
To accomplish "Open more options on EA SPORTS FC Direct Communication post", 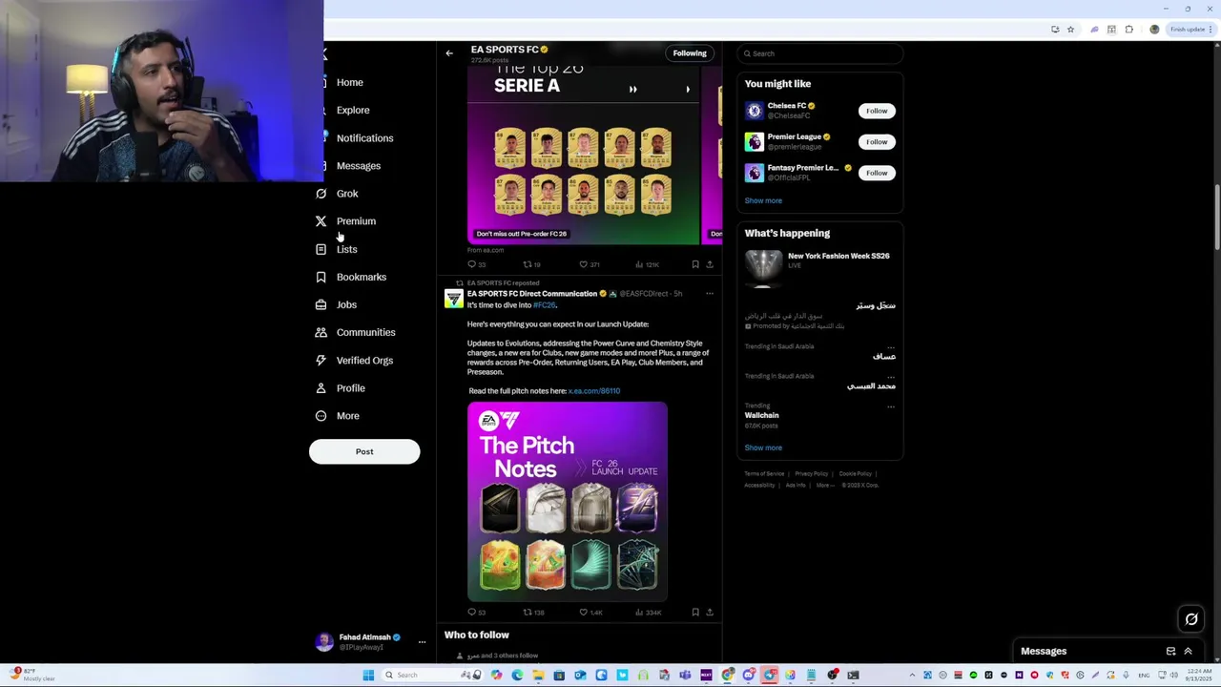I will point(710,294).
